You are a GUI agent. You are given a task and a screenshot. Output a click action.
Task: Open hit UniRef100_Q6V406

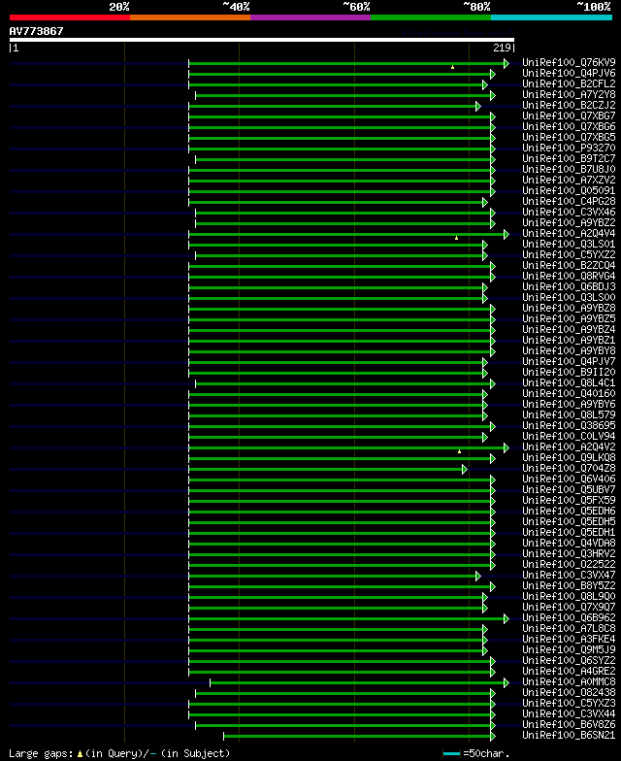(x=569, y=480)
